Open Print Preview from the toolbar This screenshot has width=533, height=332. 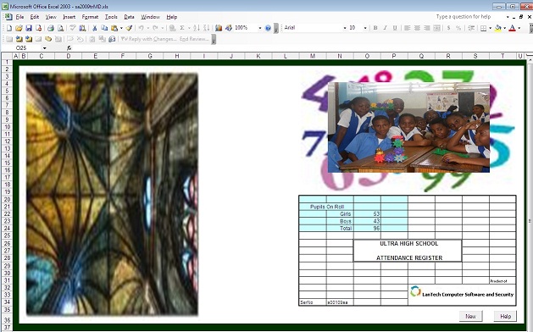pos(60,28)
